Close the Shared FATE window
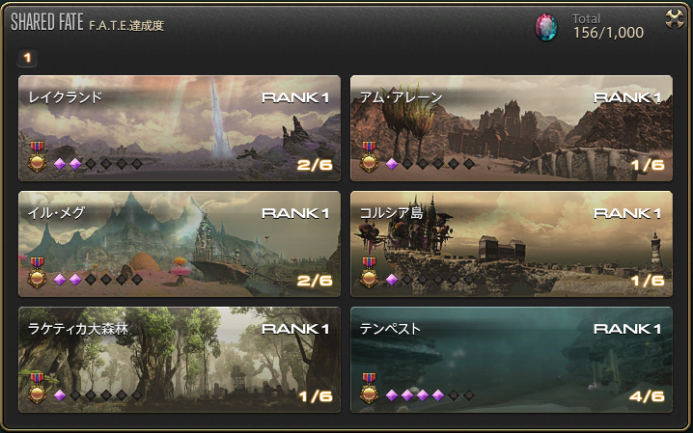 pos(675,19)
